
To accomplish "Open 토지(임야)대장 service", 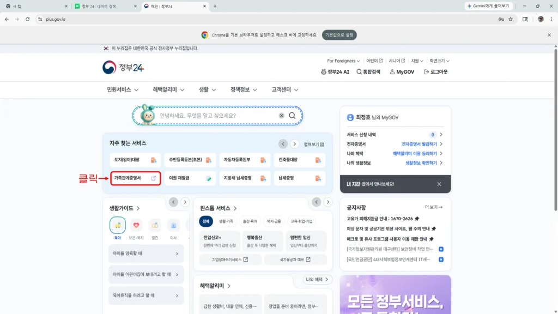I will 135,160.
